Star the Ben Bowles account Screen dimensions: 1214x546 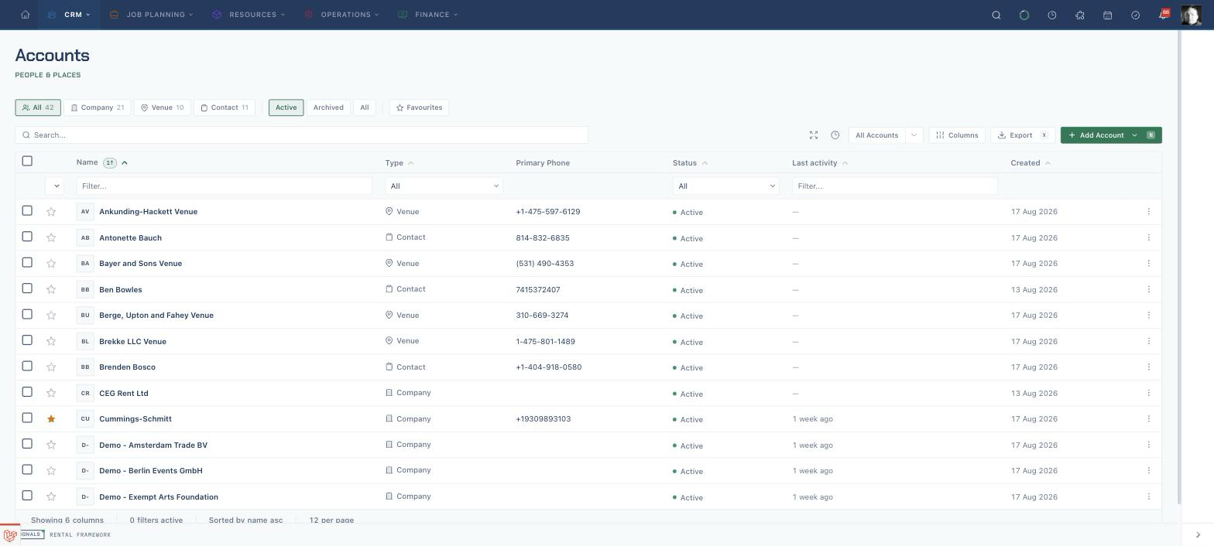(x=51, y=290)
